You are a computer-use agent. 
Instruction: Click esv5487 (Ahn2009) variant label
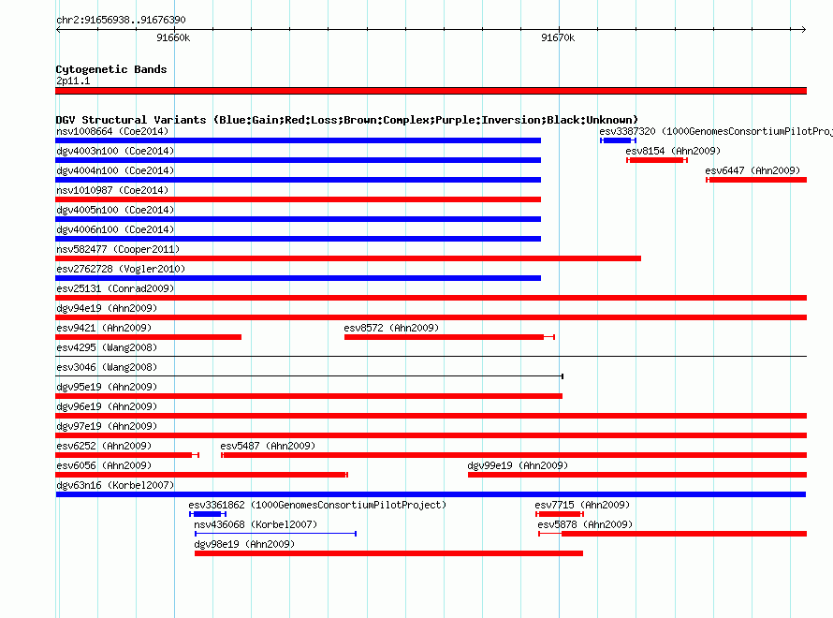pyautogui.click(x=268, y=446)
